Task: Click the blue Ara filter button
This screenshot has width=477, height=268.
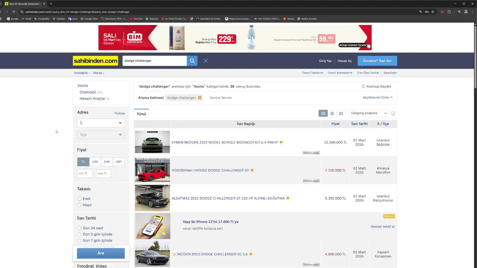Action: pos(101,253)
